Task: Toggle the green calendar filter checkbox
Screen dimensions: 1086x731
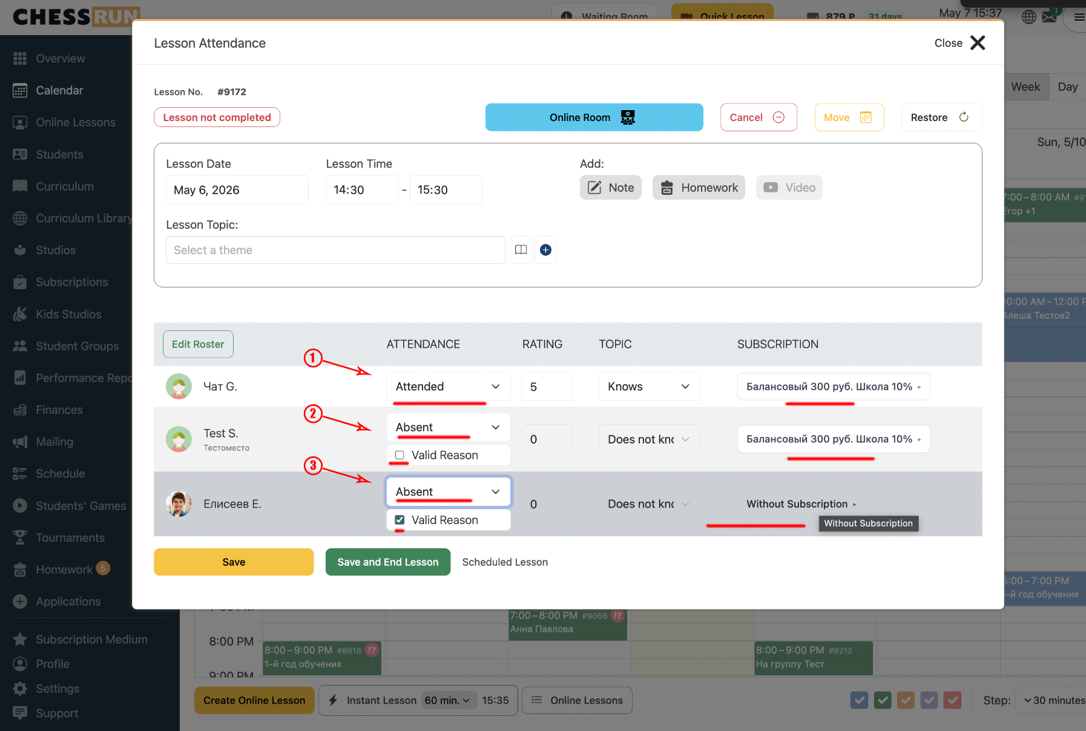Action: tap(883, 701)
